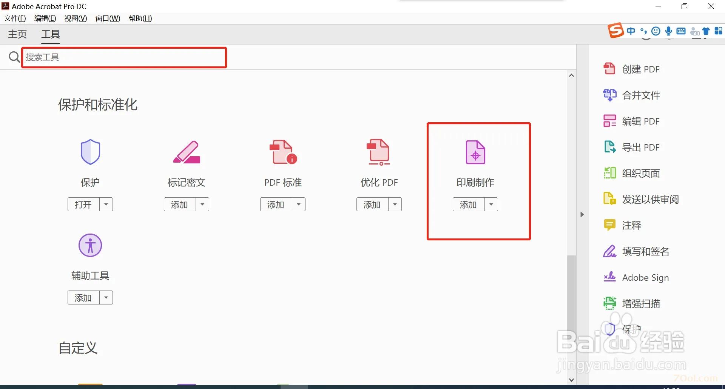725x389 pixels.
Task: Click the Sogou skin shirt icon
Action: coord(706,31)
